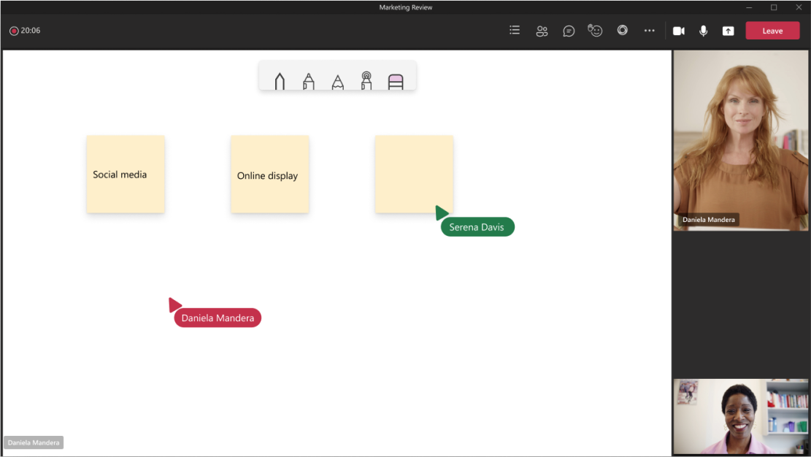Mute the microphone
This screenshot has height=457, width=811.
pos(703,31)
